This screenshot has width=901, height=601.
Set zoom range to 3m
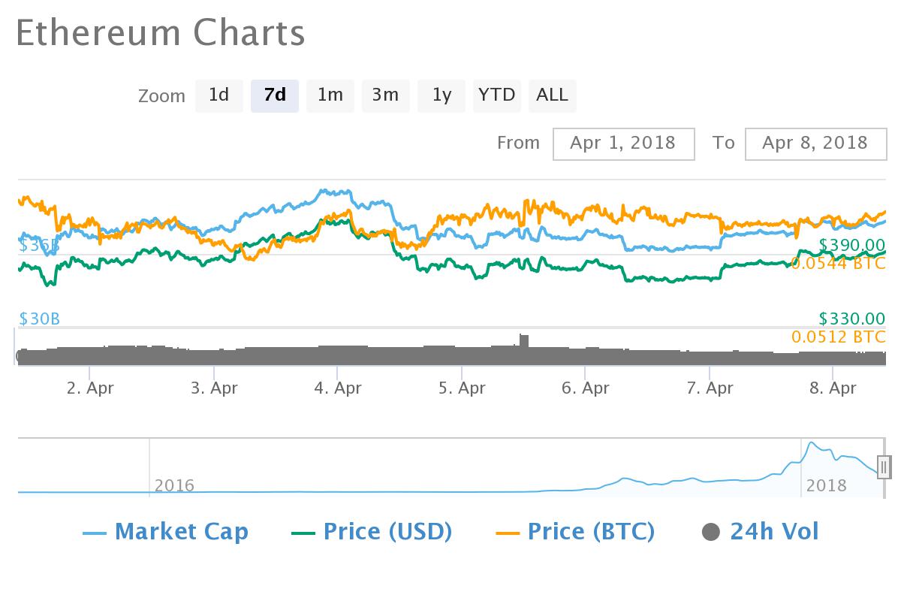pos(385,95)
